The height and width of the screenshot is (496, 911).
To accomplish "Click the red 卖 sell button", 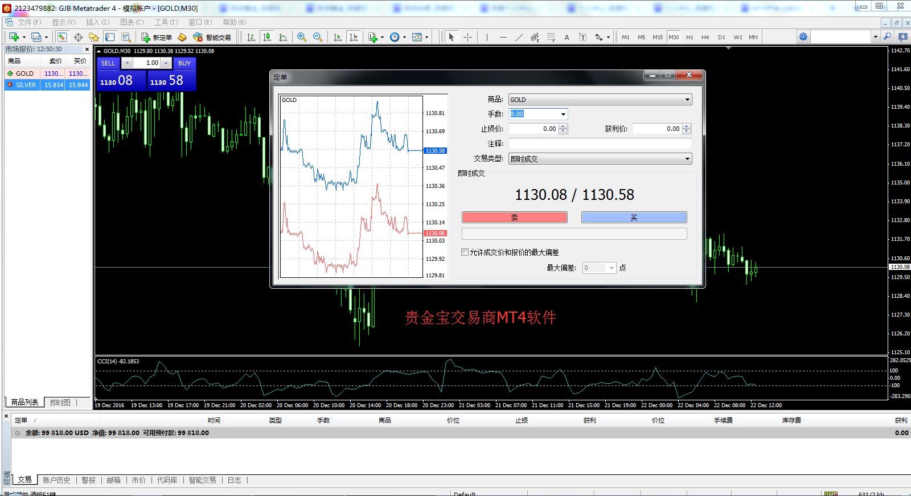I will click(514, 217).
